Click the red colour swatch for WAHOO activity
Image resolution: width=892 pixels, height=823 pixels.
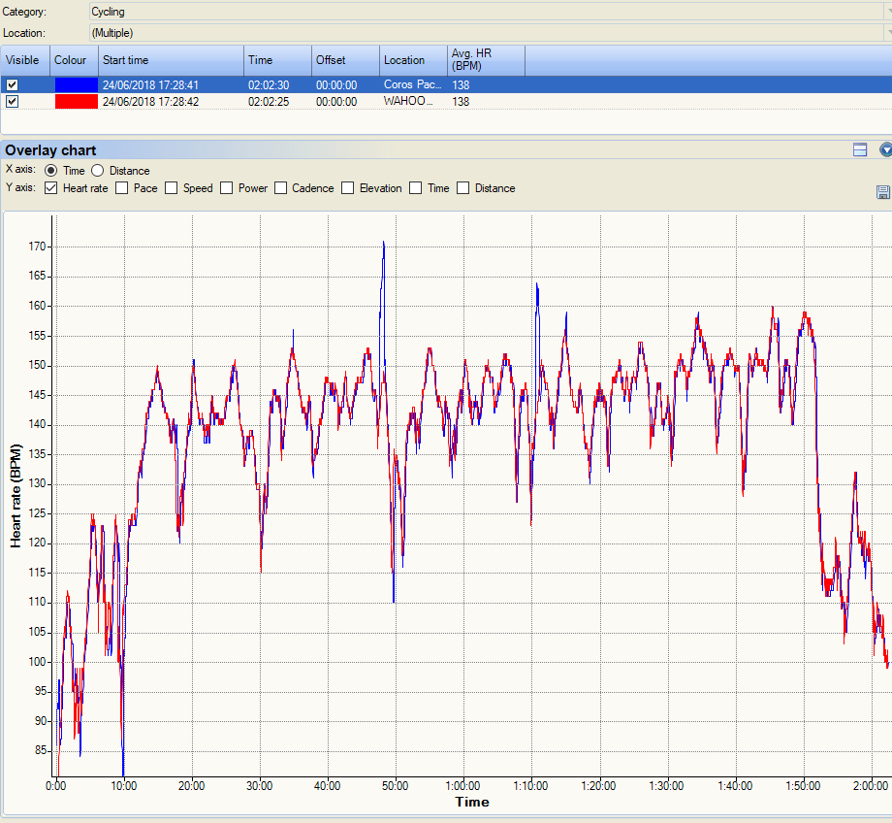[76, 101]
